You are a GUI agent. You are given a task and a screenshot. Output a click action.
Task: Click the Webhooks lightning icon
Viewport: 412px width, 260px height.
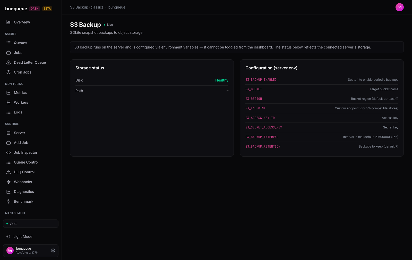tap(8, 182)
